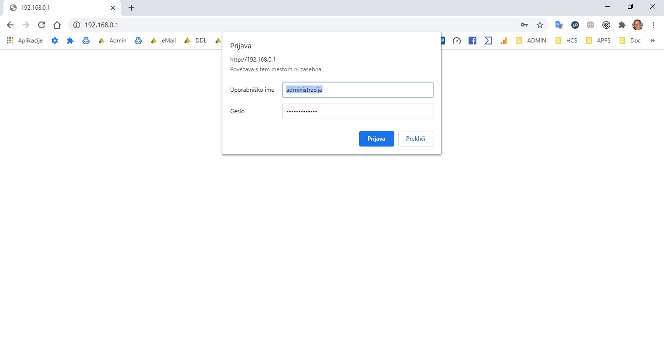Image resolution: width=664 pixels, height=359 pixels.
Task: Restore down the Chrome window
Action: [x=630, y=7]
